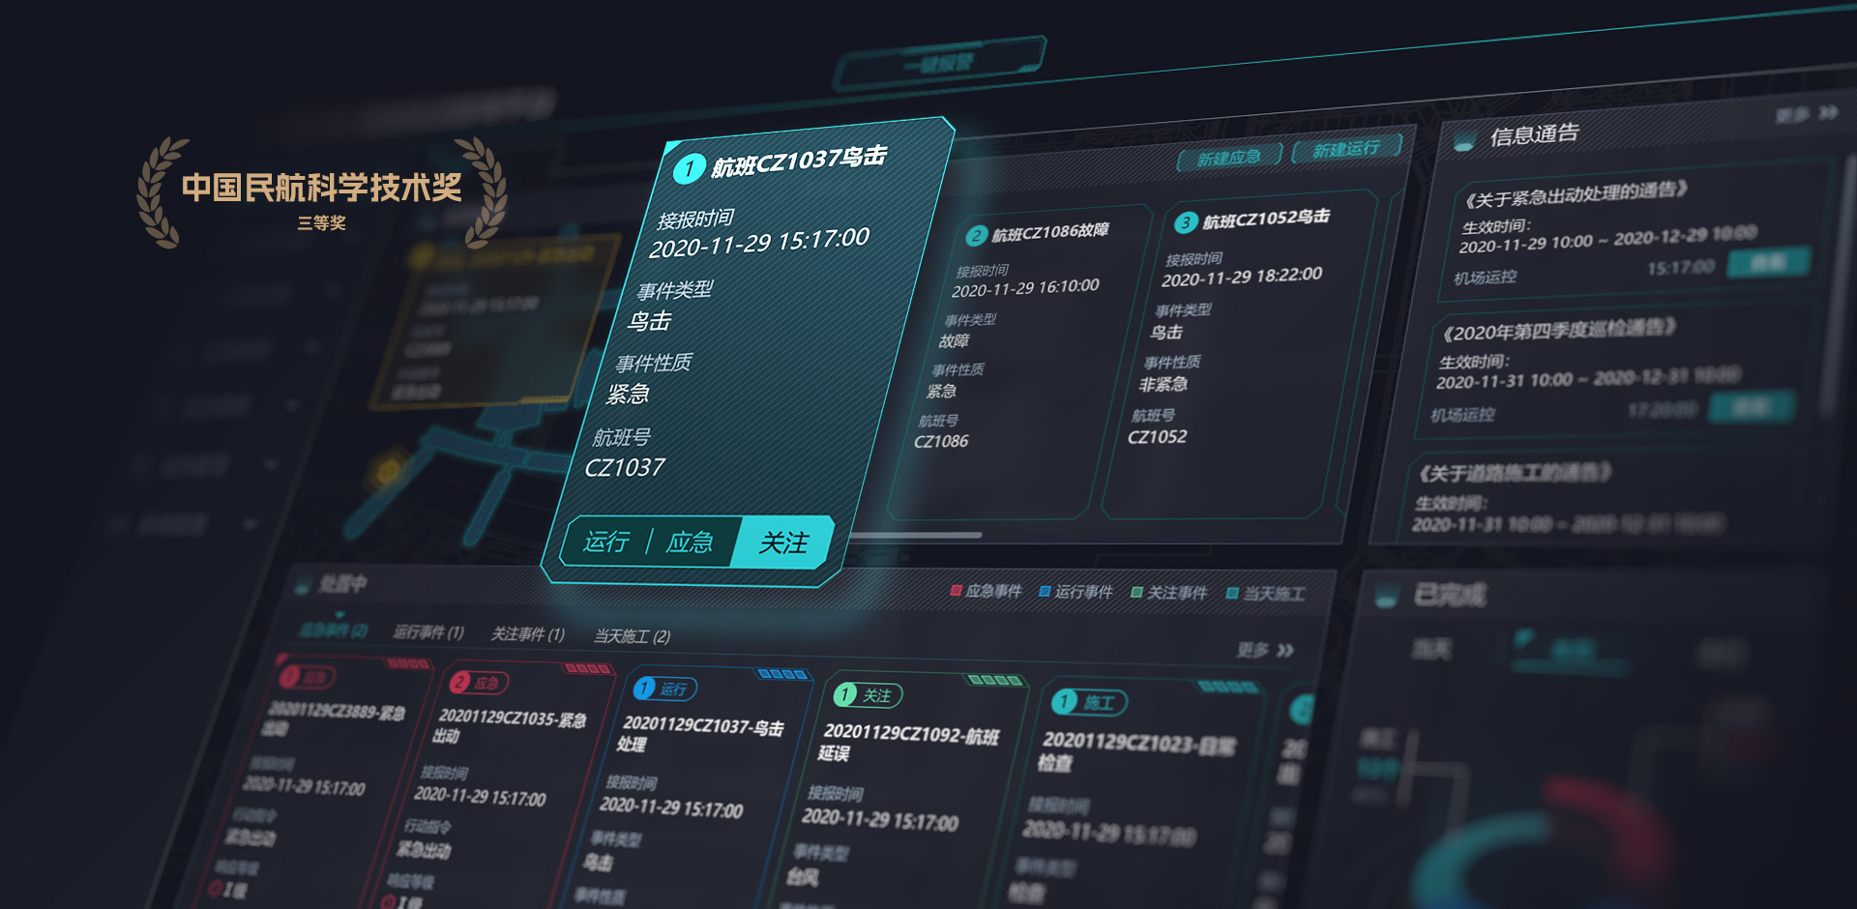This screenshot has width=1857, height=909.
Task: Click teal button in 关于紧急出动处理的通告 notice
Action: [x=1768, y=263]
